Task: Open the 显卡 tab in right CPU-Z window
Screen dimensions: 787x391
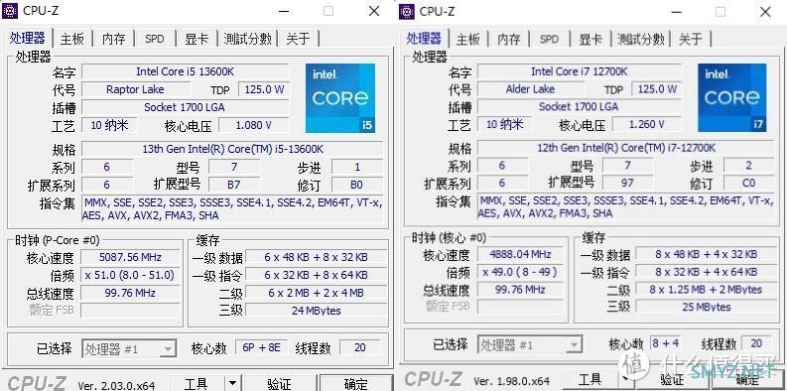Action: tap(590, 39)
